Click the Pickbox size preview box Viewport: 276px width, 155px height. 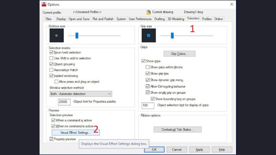click(x=56, y=35)
